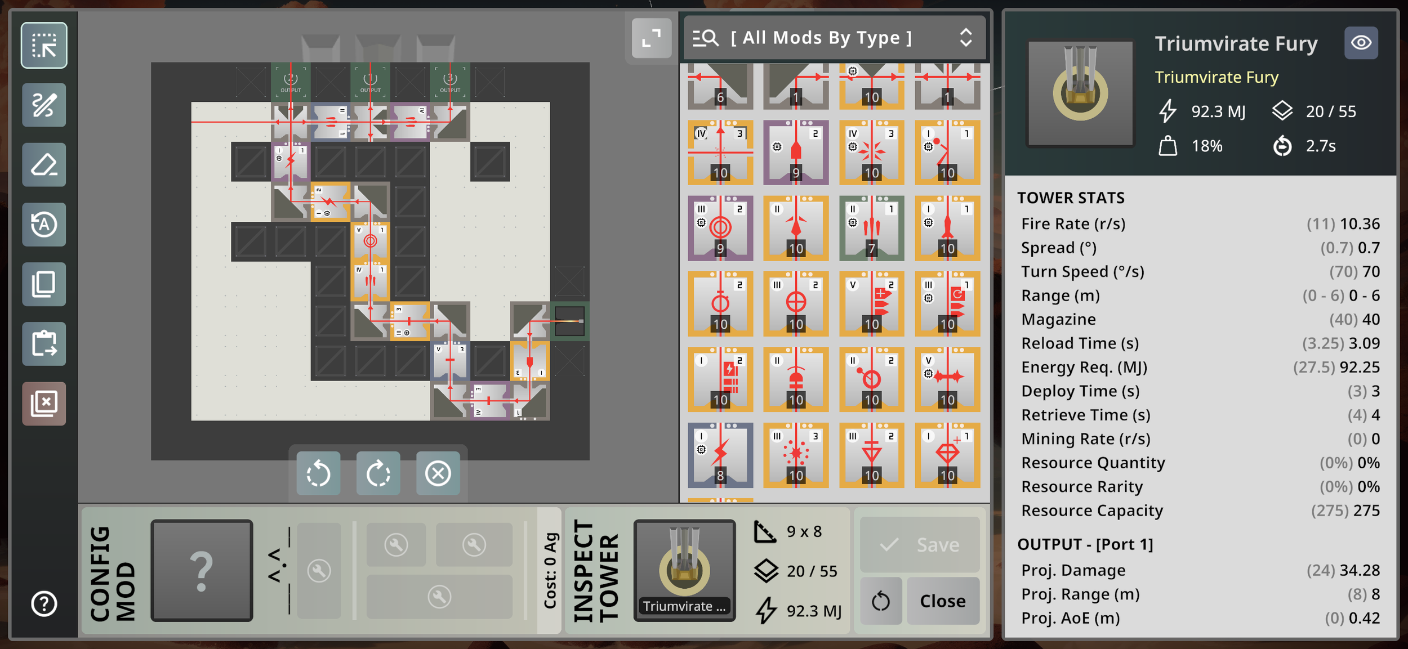
Task: Click the Triumvirate tower thumbnail in Inspect Tower
Action: tap(684, 570)
